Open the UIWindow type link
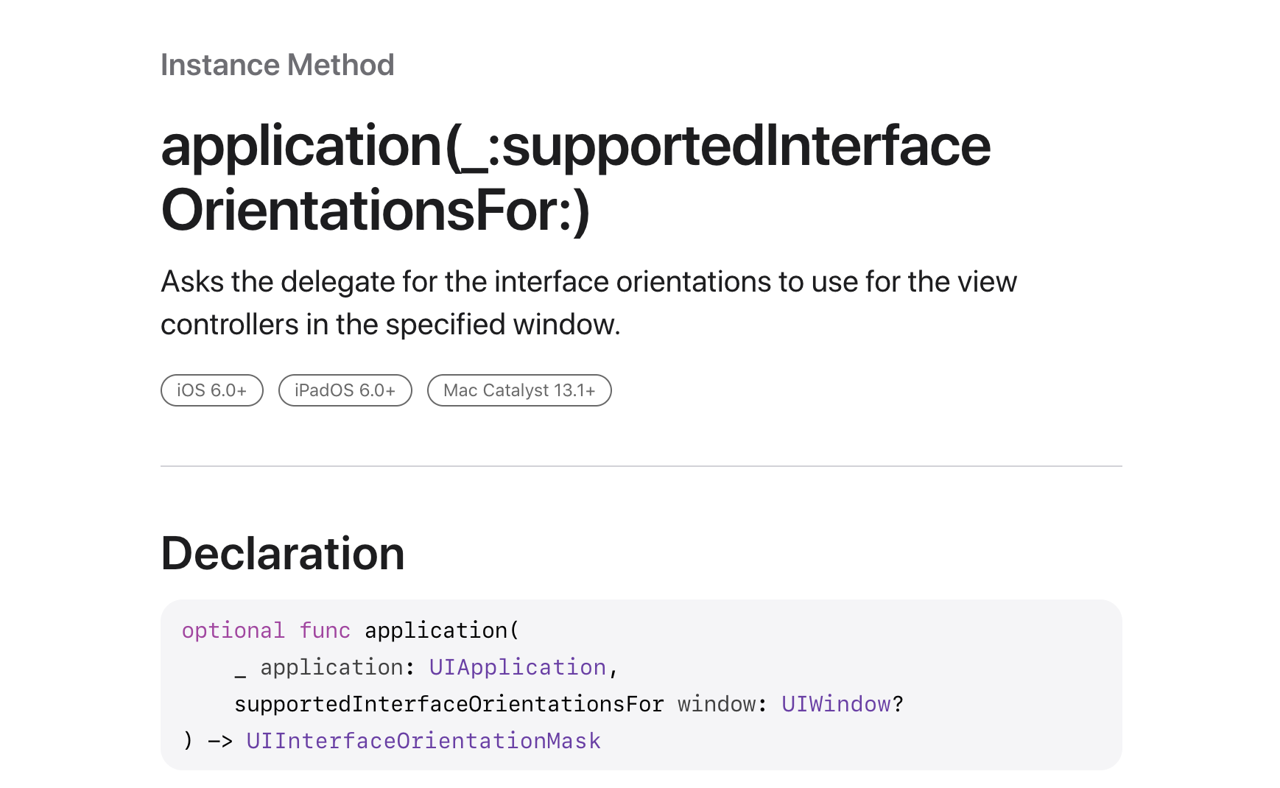The height and width of the screenshot is (788, 1280). [x=836, y=704]
